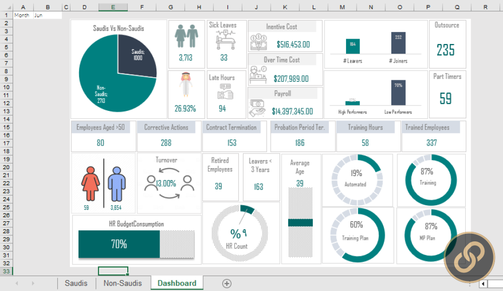Select row 15 header
The width and height of the screenshot is (503, 291).
7,127
